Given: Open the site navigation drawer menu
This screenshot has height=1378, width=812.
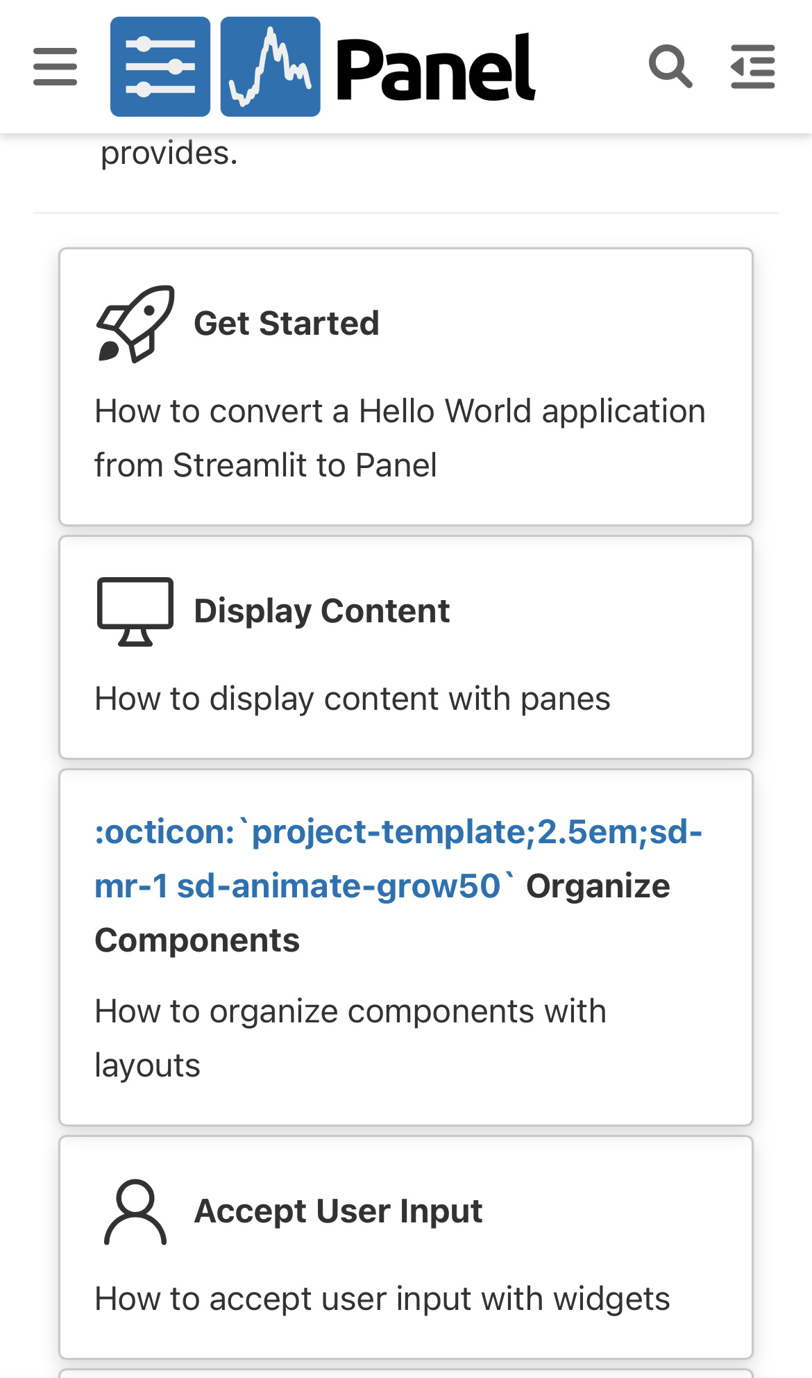Looking at the screenshot, I should click(54, 67).
